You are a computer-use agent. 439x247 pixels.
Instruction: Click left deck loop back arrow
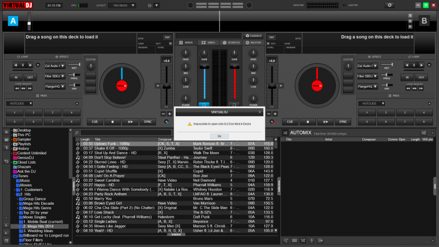[16, 65]
